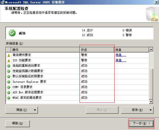Viewport: 159px width, 130px height.
Task: Click the green check icon for Internet Explorer 要求
Action: 9,82
